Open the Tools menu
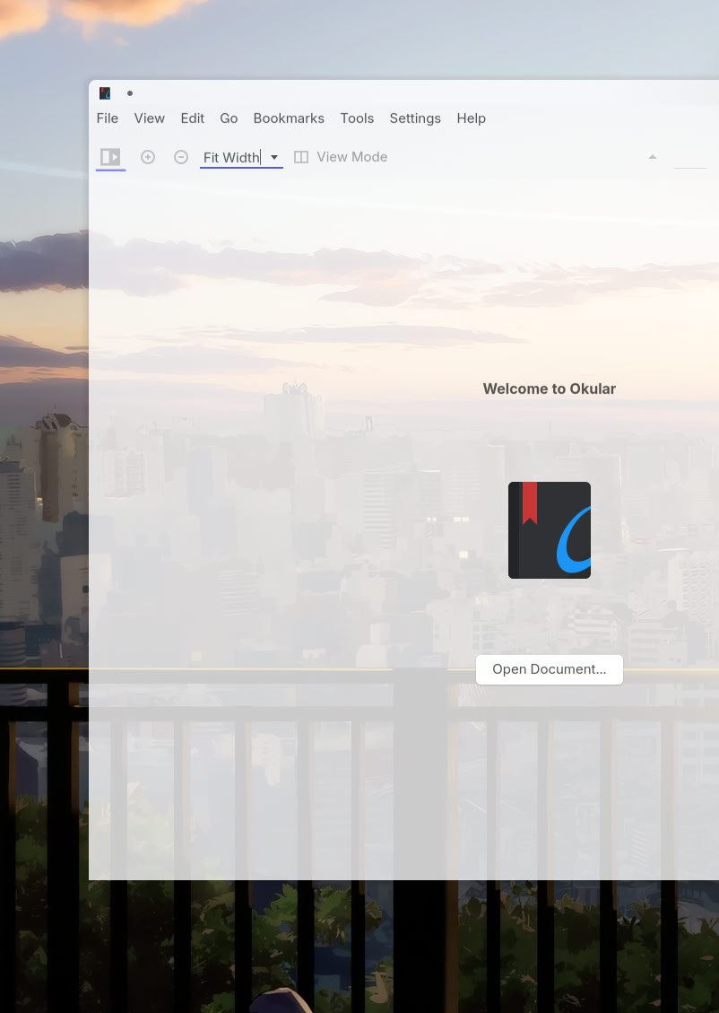This screenshot has height=1013, width=719. tap(357, 118)
